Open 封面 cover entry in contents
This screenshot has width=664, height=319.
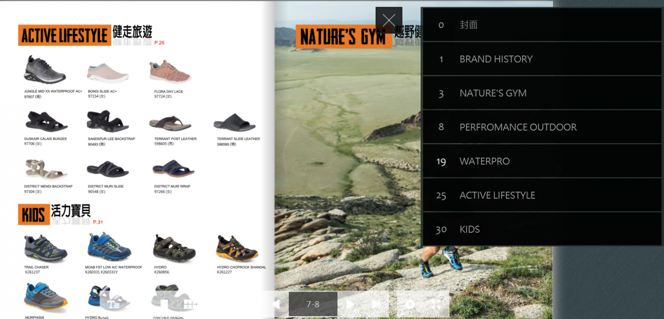coord(542,25)
